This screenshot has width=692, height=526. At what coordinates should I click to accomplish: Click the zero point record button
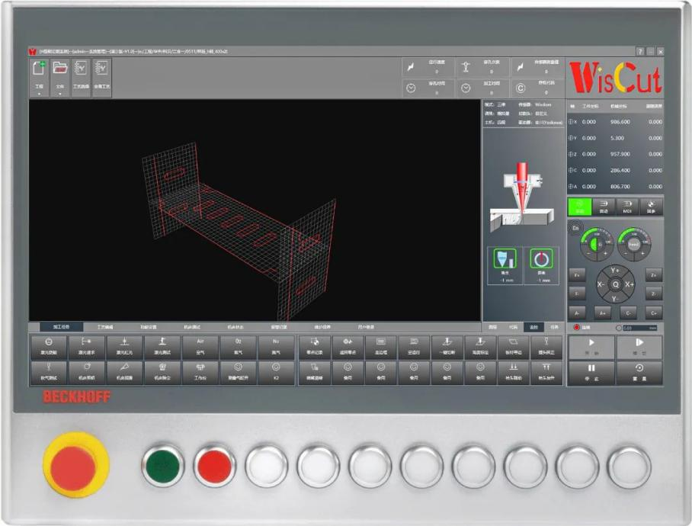point(315,348)
